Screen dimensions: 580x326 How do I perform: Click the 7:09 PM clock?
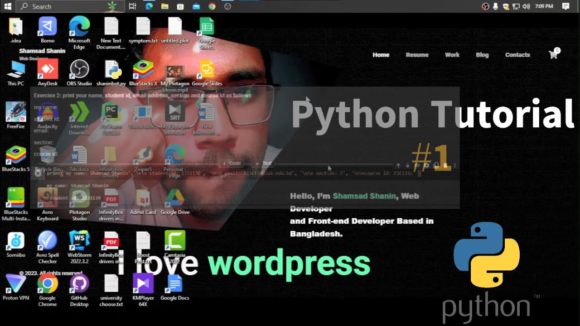(x=544, y=6)
